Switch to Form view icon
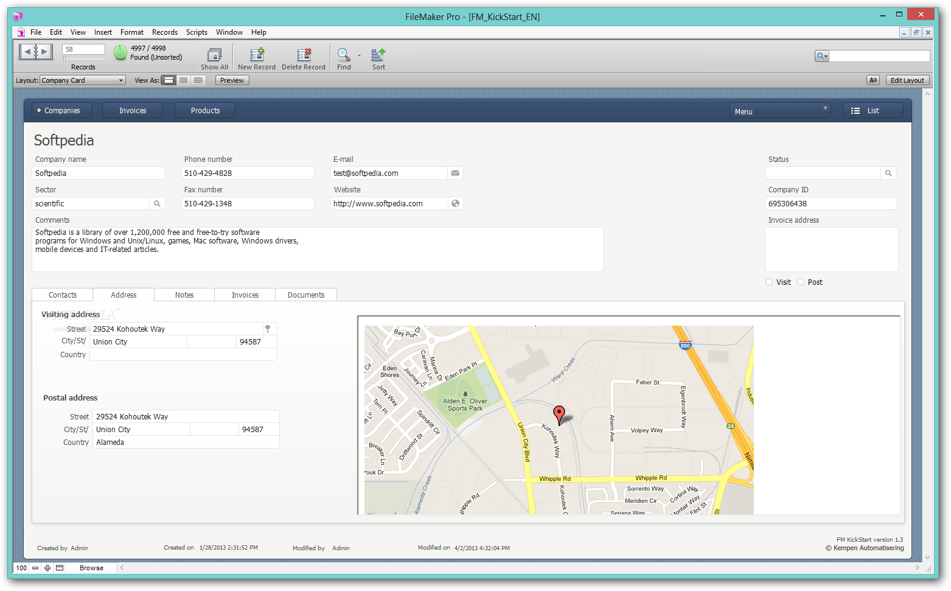 coord(169,80)
